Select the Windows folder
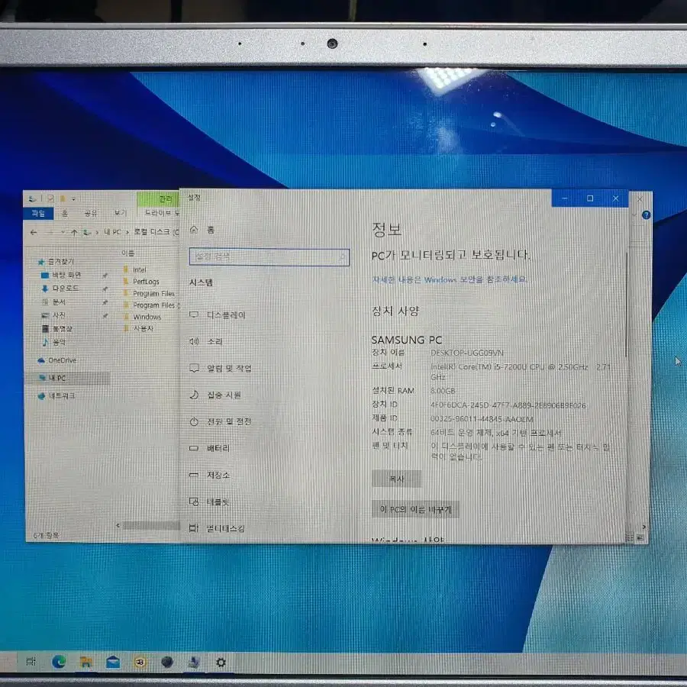Image resolution: width=687 pixels, height=687 pixels. pos(142,316)
